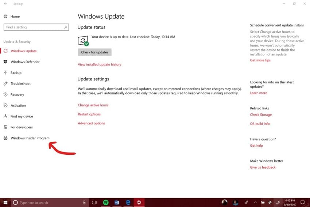Click the tools icon for For developers
The image size is (310, 207).
(5, 127)
